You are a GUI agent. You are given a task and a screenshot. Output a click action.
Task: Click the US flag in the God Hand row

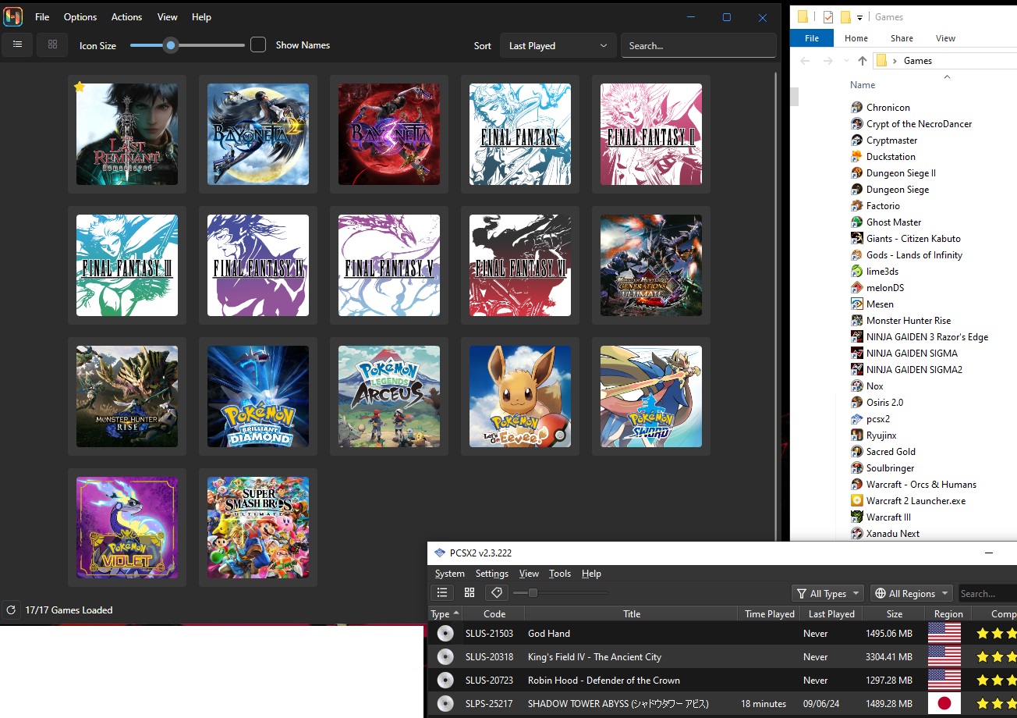(x=944, y=633)
